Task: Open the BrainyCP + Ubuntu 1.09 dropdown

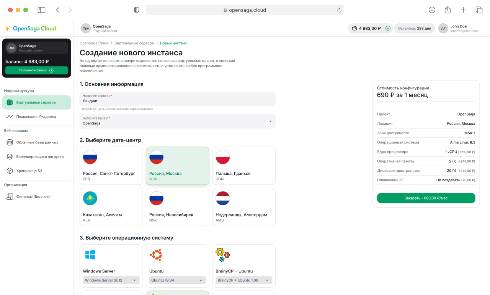Action: [x=244, y=280]
